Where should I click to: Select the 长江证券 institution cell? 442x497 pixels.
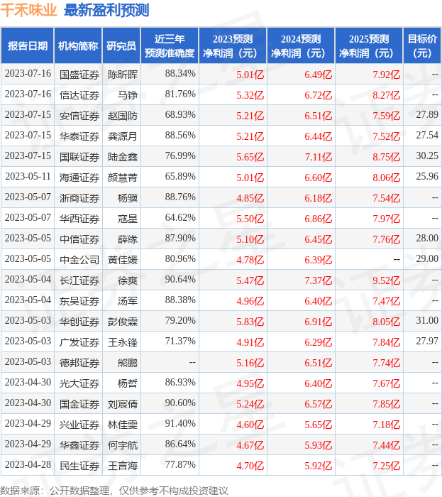(79, 281)
